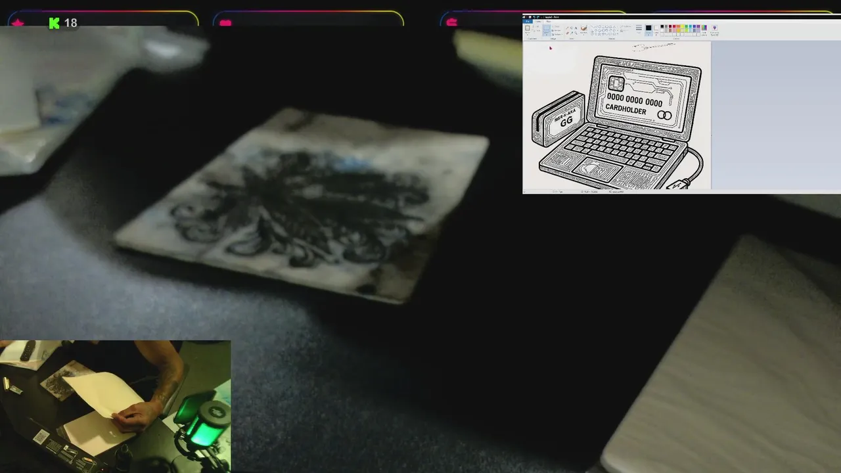Viewport: 841px width, 473px height.
Task: Select the Color 1 foreground box
Action: click(648, 30)
